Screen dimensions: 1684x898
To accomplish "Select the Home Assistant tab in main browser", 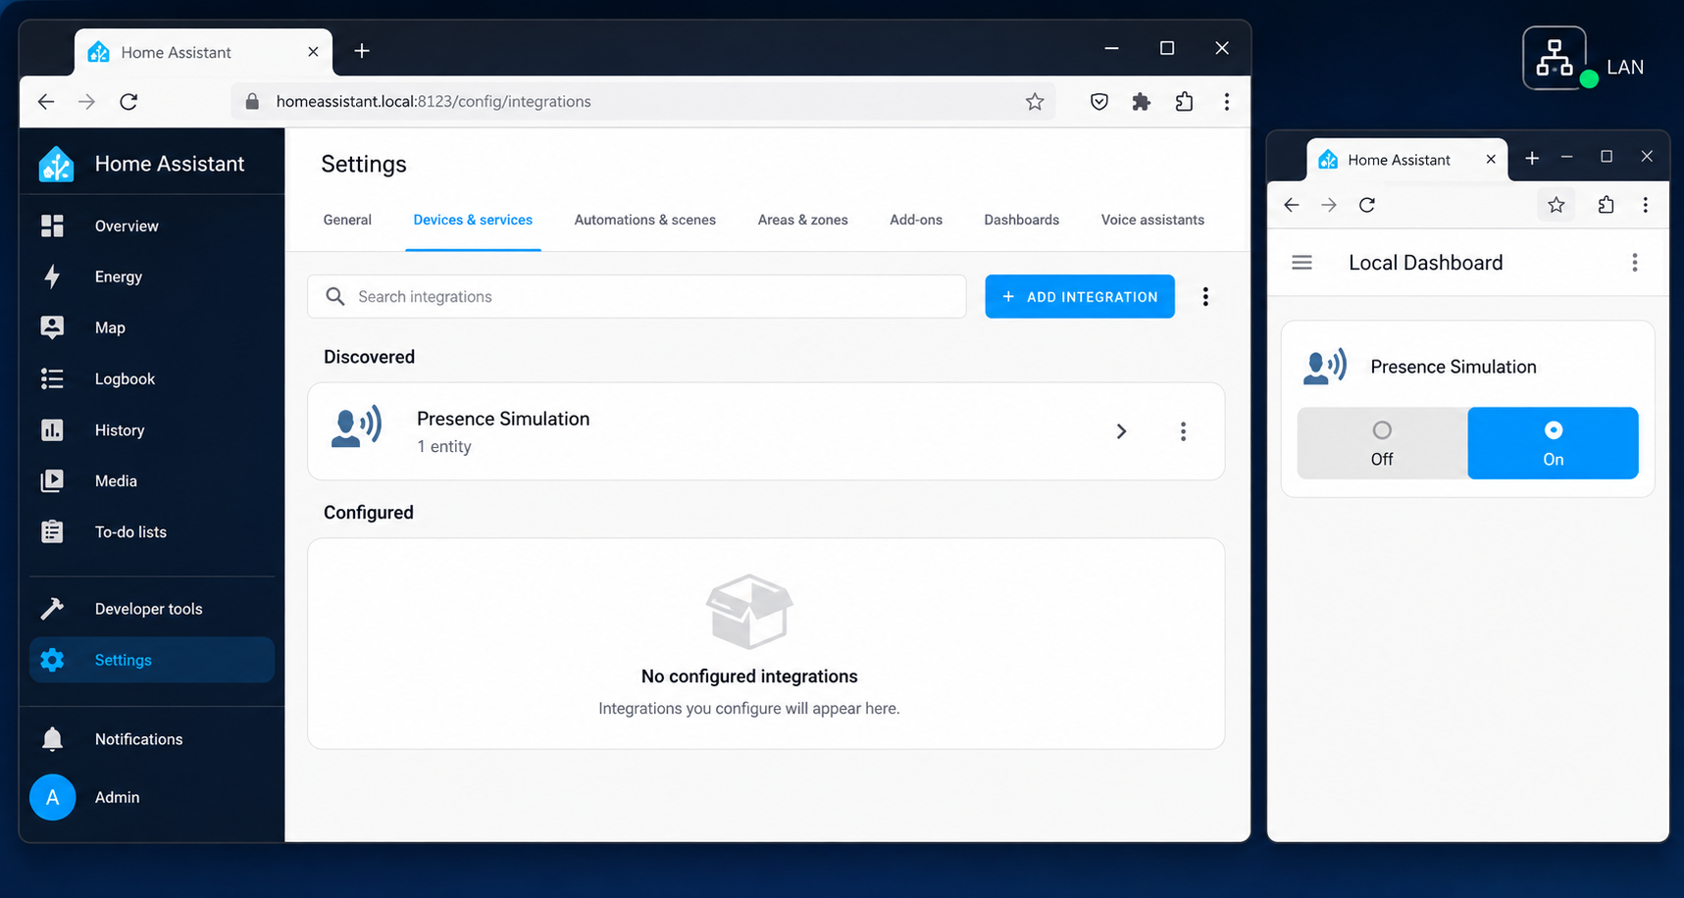I will pos(204,52).
